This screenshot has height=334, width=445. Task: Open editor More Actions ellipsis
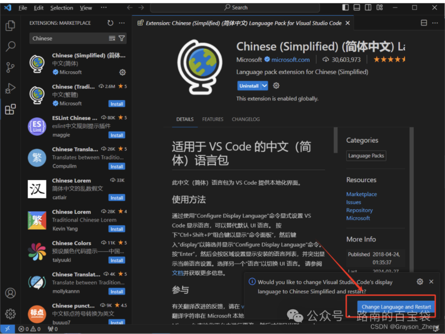[435, 23]
